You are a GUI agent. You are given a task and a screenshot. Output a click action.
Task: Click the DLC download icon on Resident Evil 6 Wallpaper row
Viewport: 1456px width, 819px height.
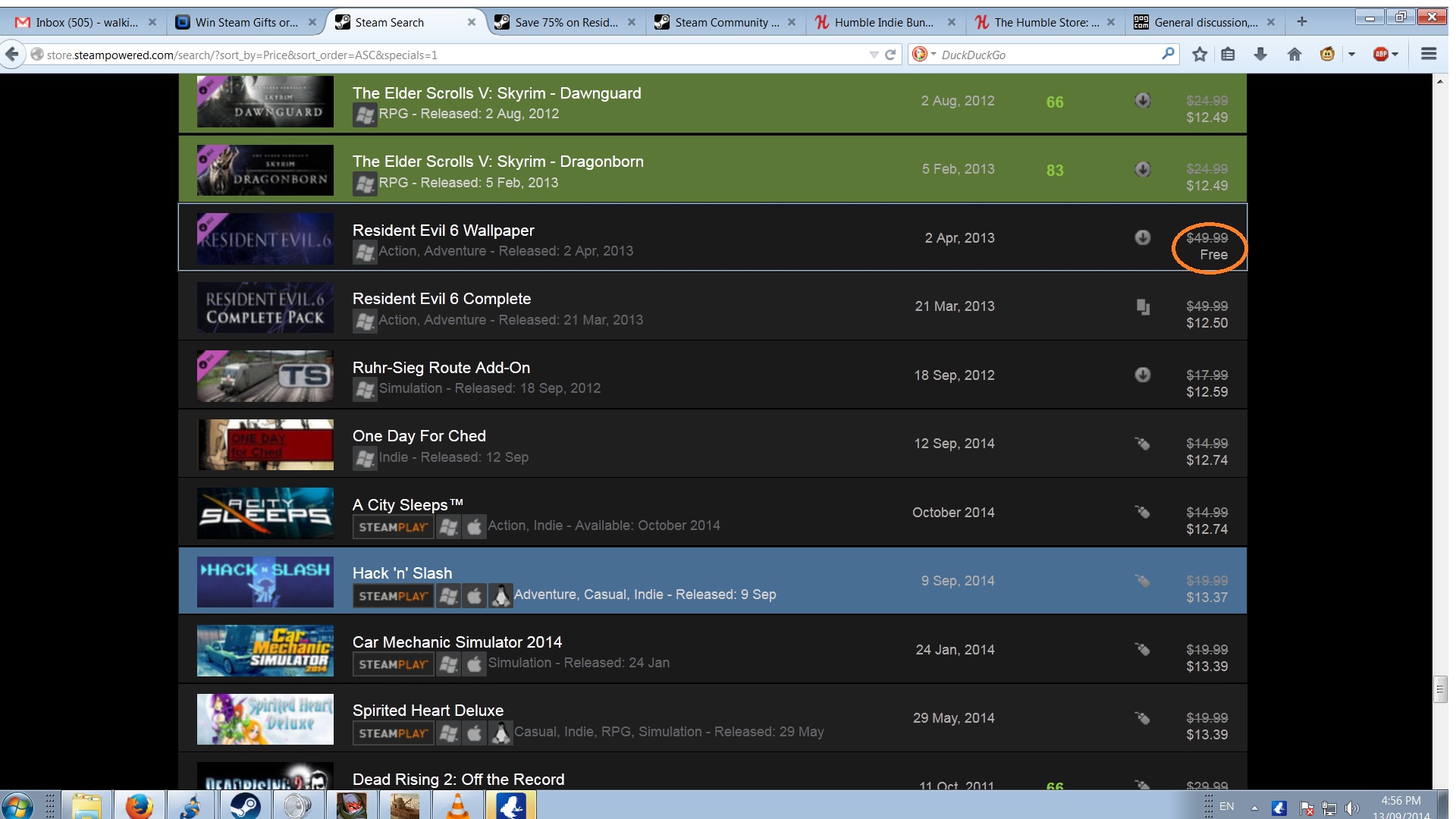click(x=1143, y=237)
